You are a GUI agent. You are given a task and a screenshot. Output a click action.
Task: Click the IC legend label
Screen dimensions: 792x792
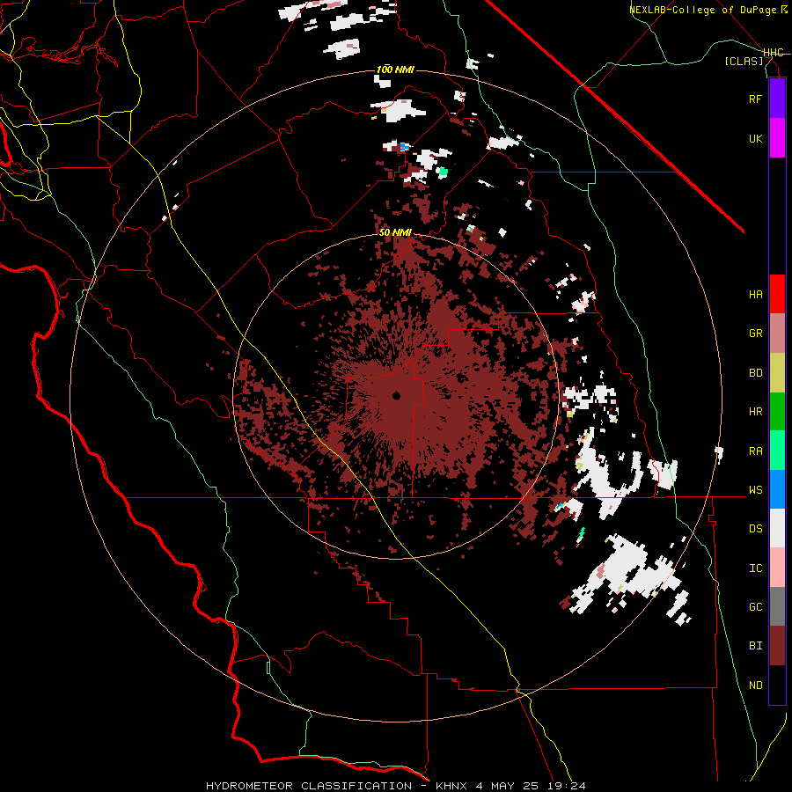click(x=755, y=568)
